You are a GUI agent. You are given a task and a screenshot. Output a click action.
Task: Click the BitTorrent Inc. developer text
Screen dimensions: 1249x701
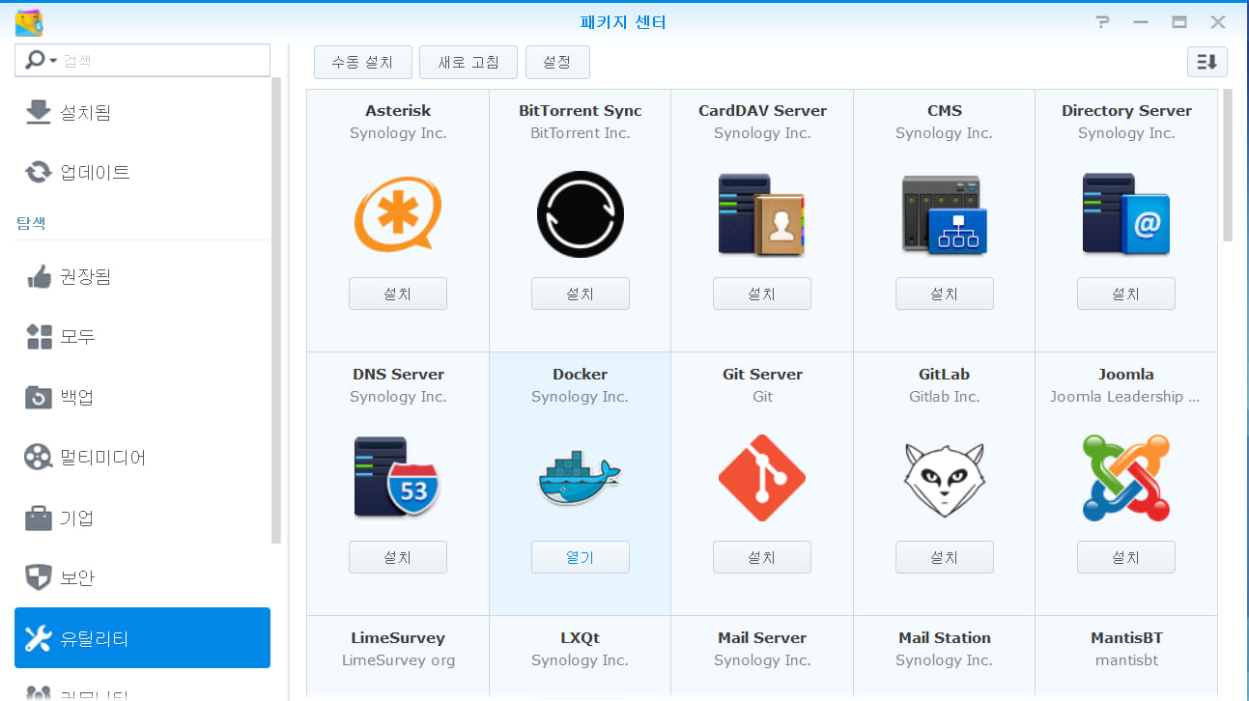click(580, 133)
